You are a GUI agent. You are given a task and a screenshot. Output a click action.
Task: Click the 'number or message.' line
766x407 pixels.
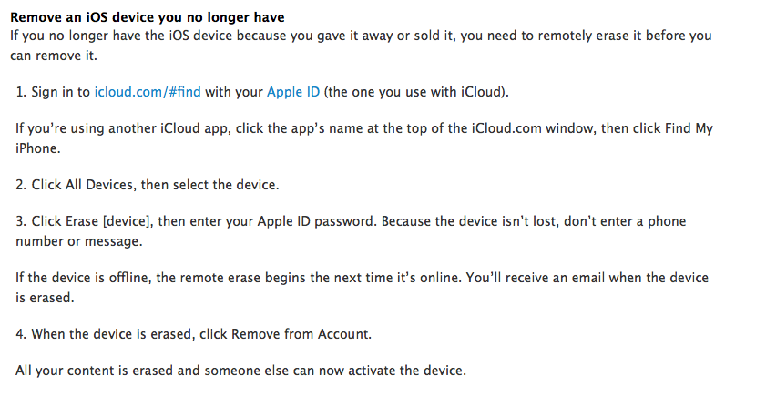[79, 241]
